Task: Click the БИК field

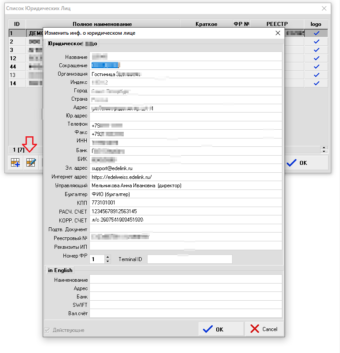Action: [186, 160]
